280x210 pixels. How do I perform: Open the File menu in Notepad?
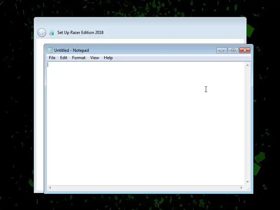coord(52,58)
